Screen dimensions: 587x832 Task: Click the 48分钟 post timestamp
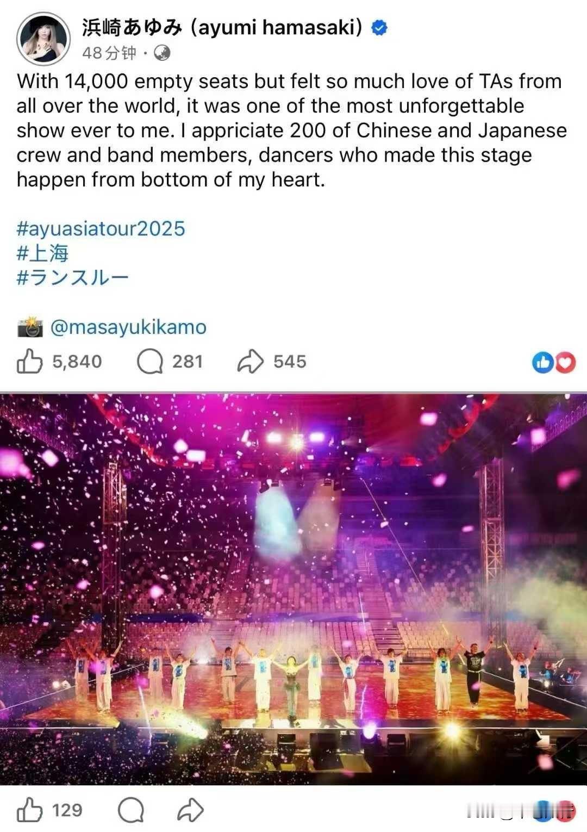(109, 53)
